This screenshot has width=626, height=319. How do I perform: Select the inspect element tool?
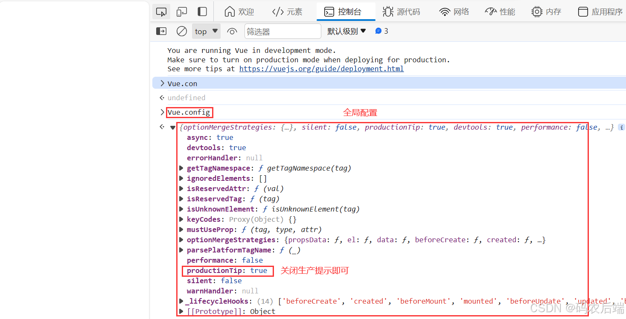160,11
